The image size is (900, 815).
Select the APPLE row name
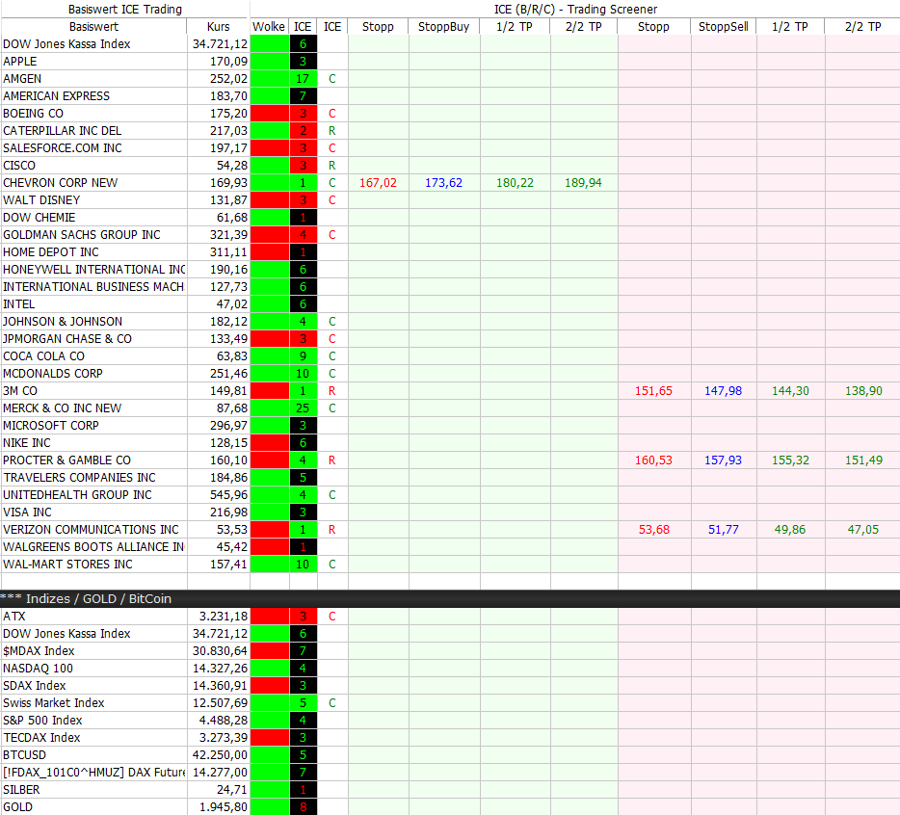click(20, 62)
